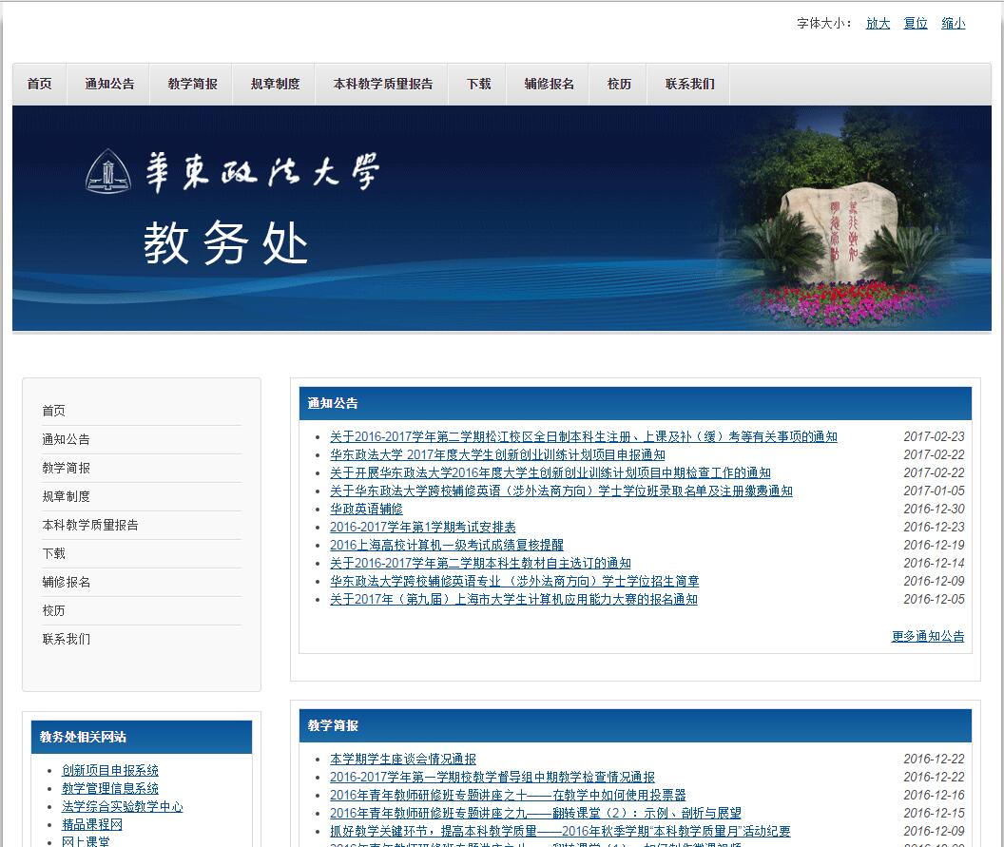Click the 通知公告 section header

635,403
